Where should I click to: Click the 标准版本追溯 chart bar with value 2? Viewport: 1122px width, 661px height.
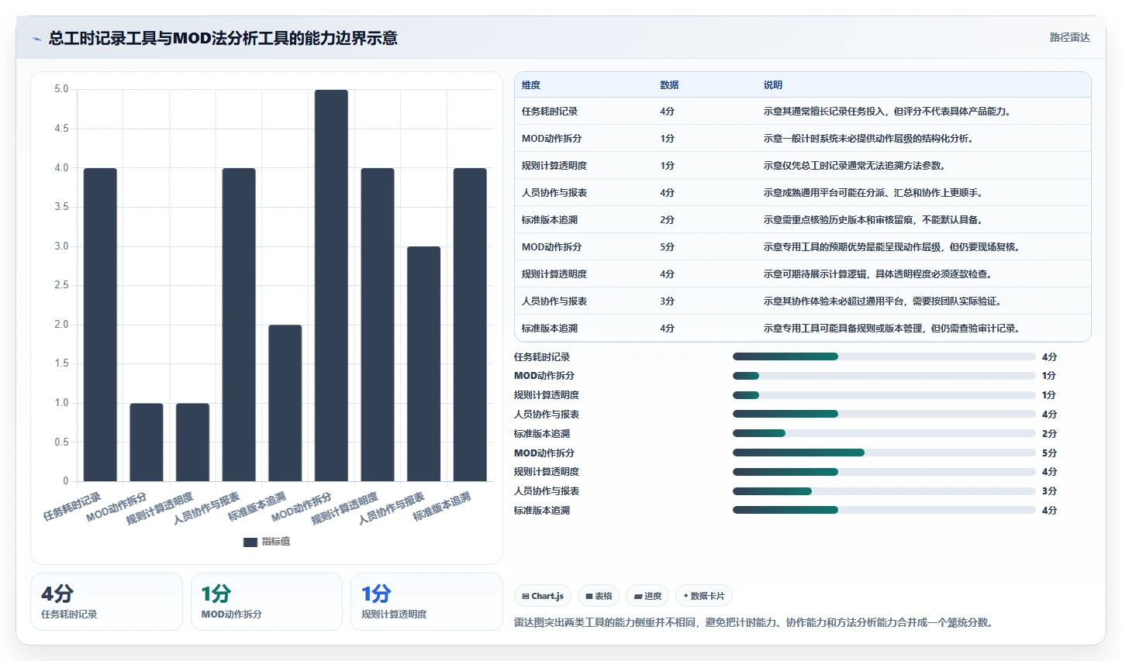pyautogui.click(x=285, y=403)
